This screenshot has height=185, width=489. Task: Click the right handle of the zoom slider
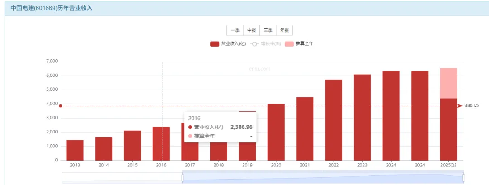tap(464, 177)
